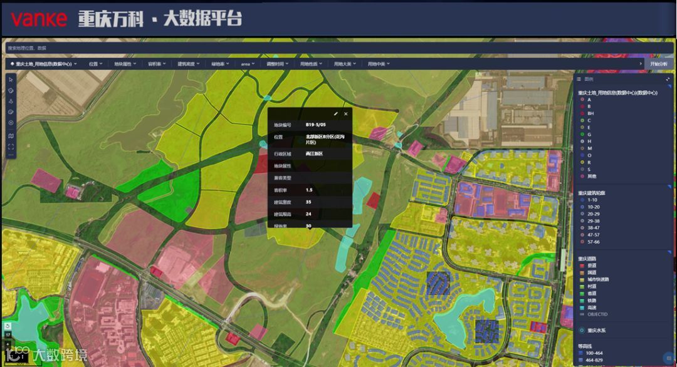Click the 开始分析 start analysis button
The width and height of the screenshot is (677, 367).
659,64
